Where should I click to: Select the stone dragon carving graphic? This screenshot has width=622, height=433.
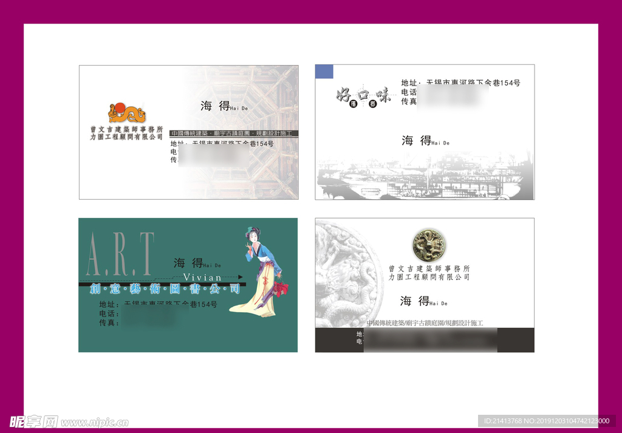pos(350,273)
